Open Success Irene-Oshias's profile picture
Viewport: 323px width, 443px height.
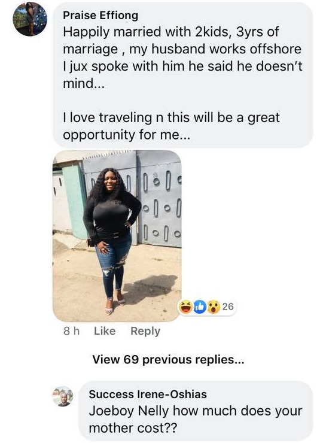[x=63, y=396]
